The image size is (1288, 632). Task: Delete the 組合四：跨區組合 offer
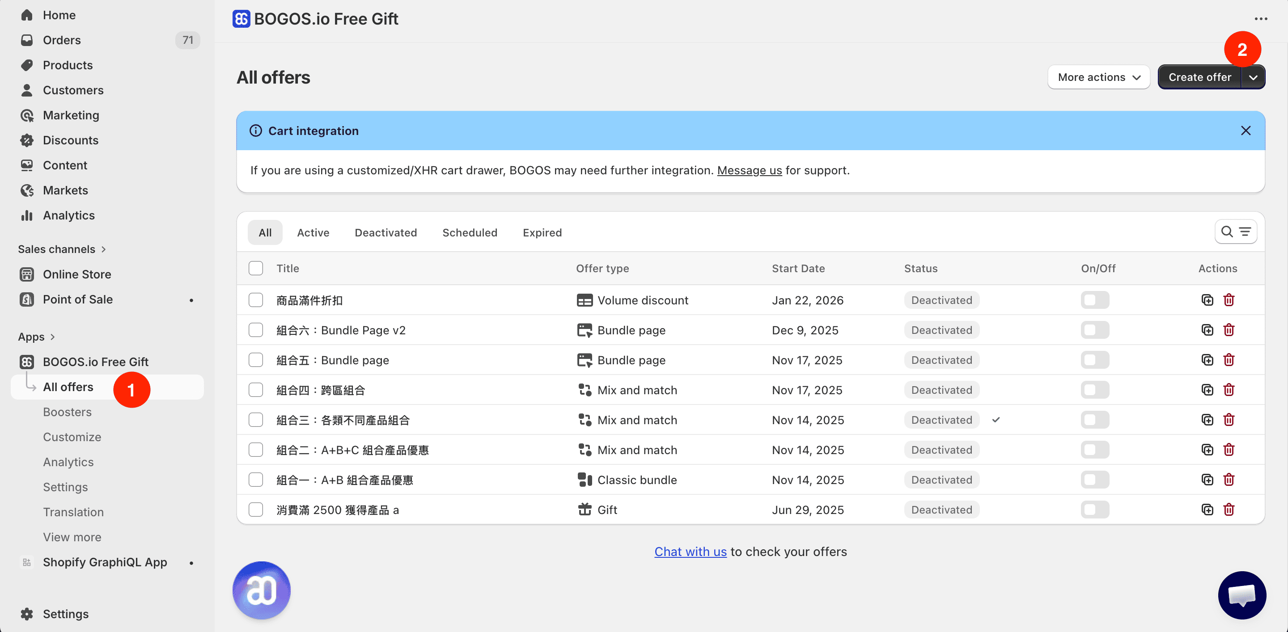[1229, 390]
